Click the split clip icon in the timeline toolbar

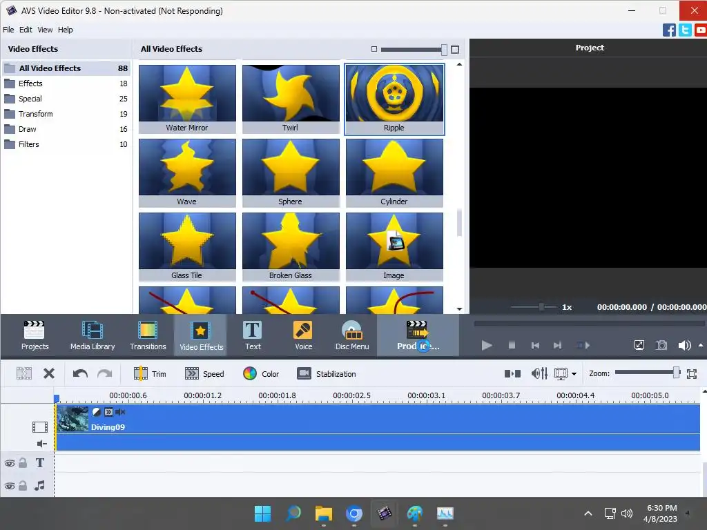[x=24, y=373]
